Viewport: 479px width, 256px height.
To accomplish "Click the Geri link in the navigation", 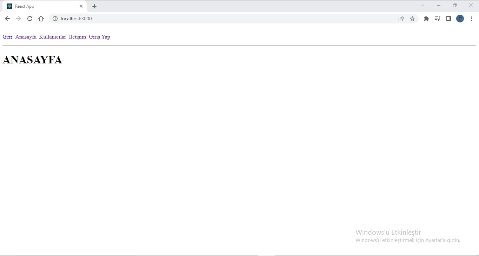I will click(7, 37).
